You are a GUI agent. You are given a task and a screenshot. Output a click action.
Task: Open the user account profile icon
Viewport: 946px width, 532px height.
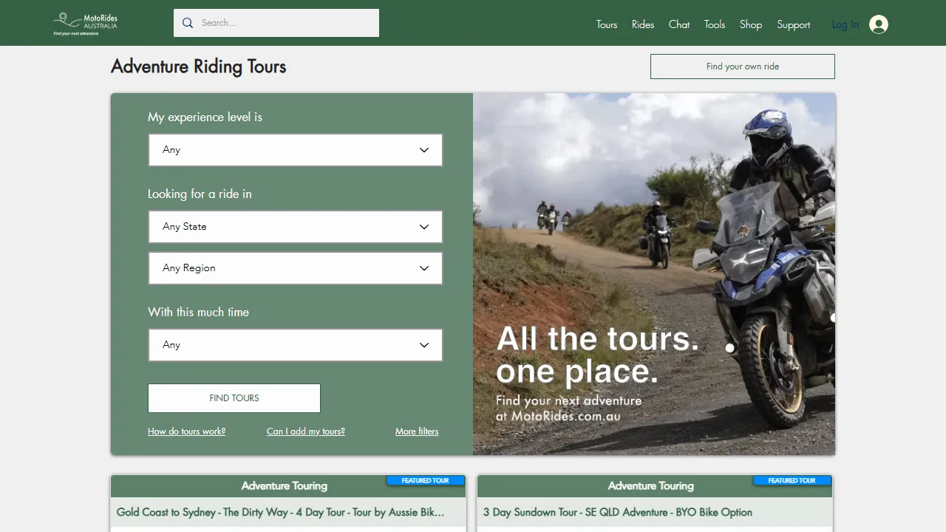878,24
